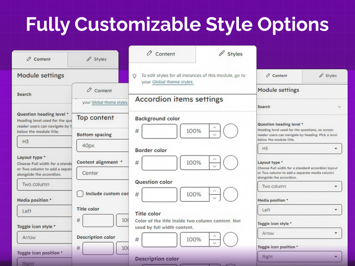Decrease center Title color opacity down arrow
This screenshot has width=355, height=266.
coord(214,243)
